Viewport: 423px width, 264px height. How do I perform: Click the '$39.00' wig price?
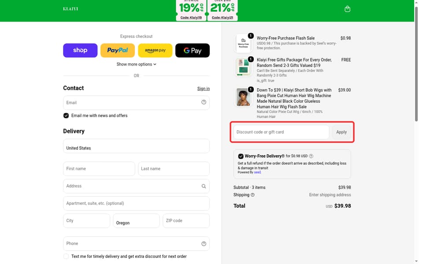(x=344, y=90)
